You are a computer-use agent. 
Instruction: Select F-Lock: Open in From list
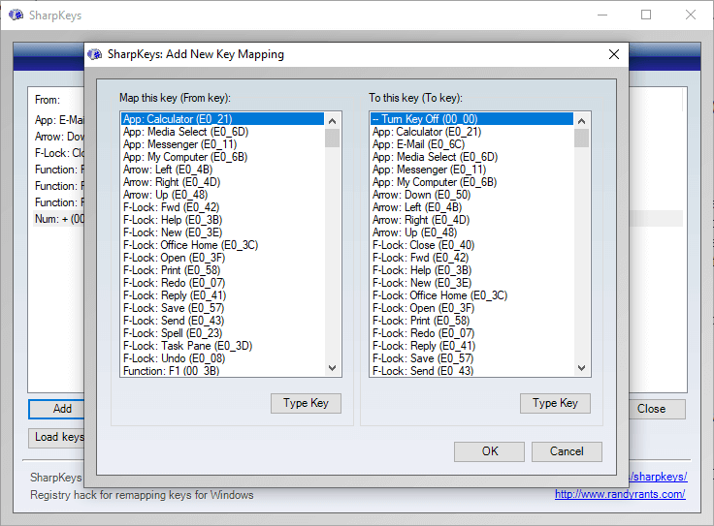[x=223, y=258]
